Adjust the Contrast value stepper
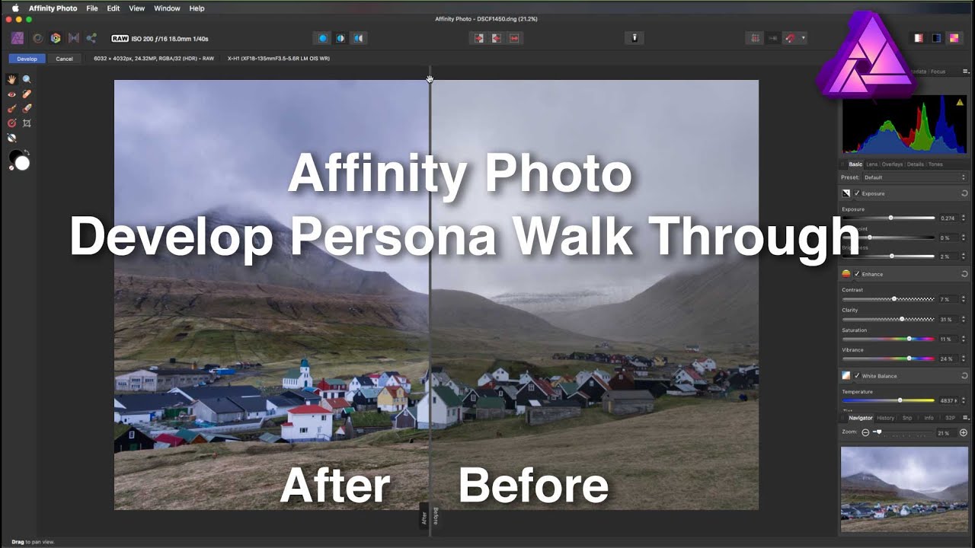This screenshot has width=975, height=548. click(964, 299)
